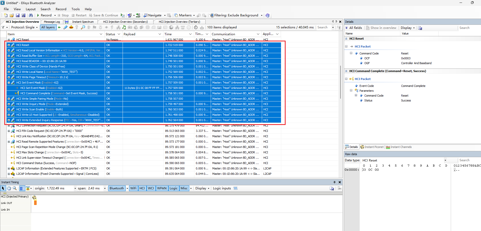Select the HCI Write Local Name row

click(x=144, y=72)
